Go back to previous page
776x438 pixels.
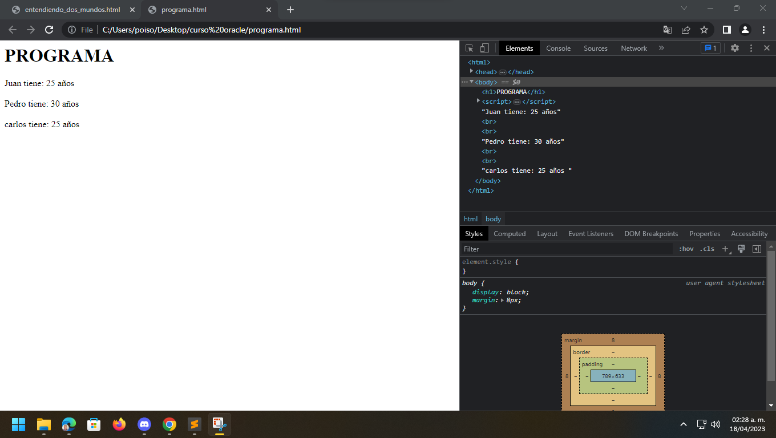pos(13,30)
